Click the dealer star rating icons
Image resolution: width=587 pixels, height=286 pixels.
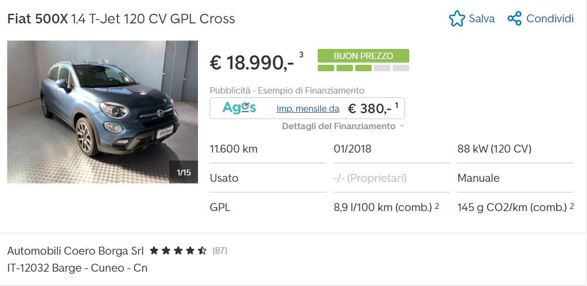pos(178,250)
